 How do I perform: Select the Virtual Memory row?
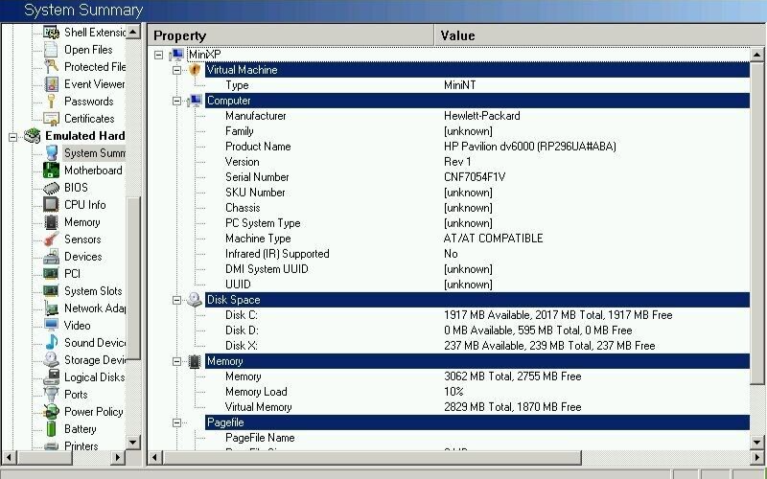(476, 407)
